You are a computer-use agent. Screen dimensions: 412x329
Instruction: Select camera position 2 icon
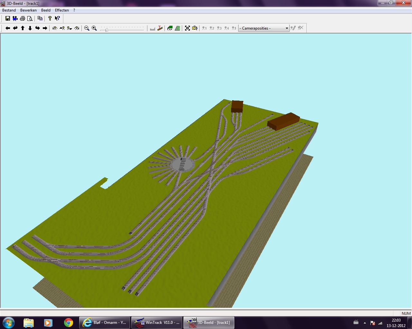pos(212,28)
